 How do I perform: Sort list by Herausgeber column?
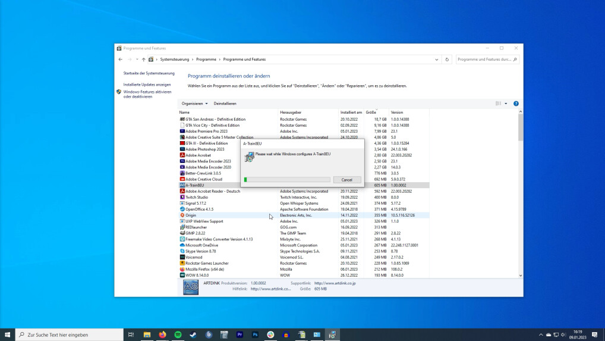click(x=291, y=112)
